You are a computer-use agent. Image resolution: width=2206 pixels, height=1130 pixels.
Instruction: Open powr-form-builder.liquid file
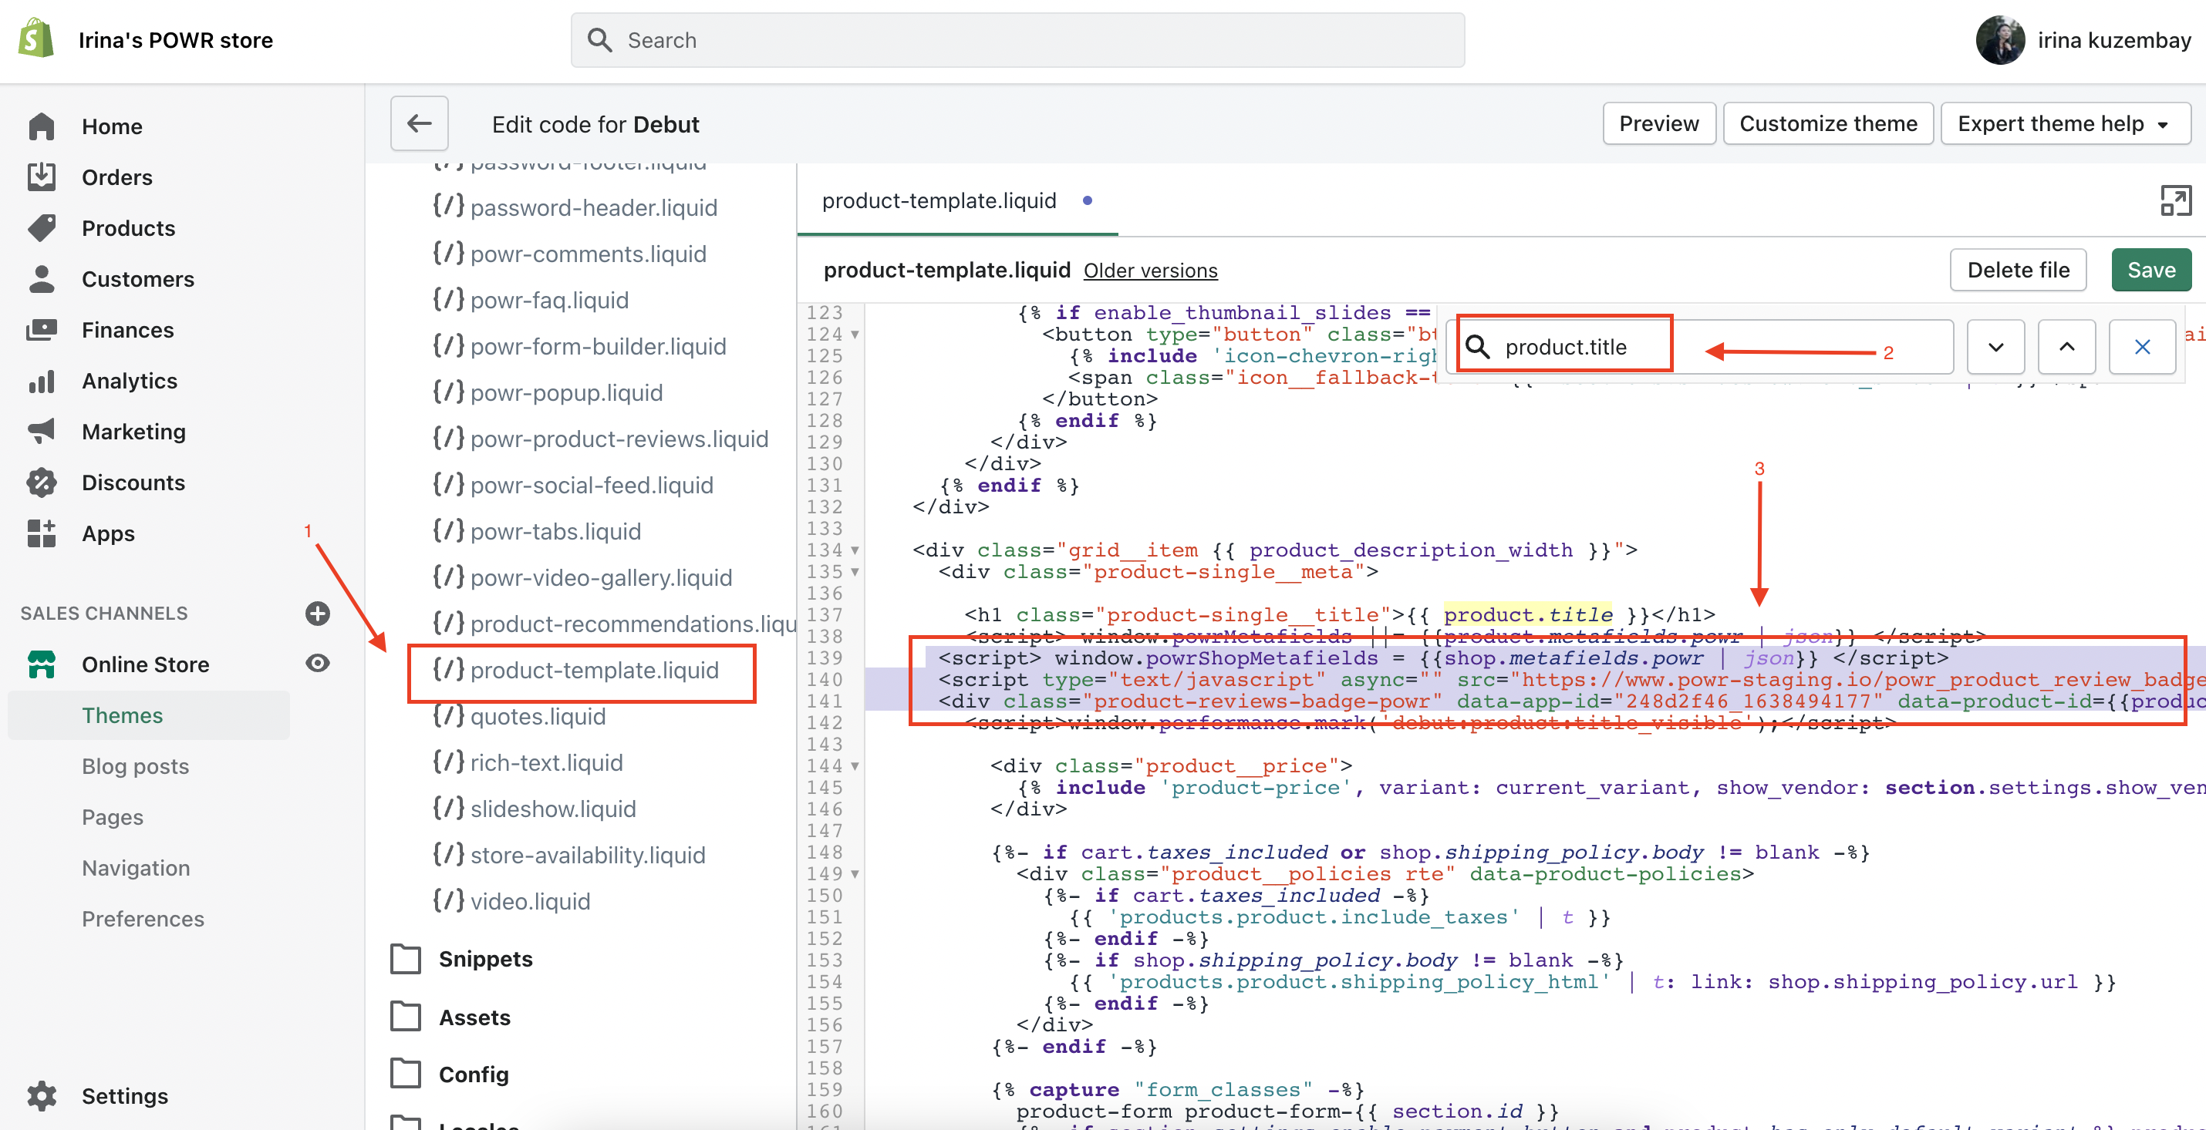(x=580, y=346)
